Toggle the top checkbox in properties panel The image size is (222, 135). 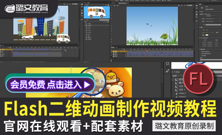[201, 51]
